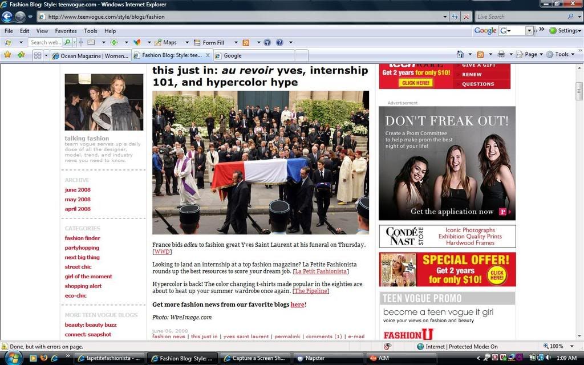The height and width of the screenshot is (365, 584).
Task: Open the zoom level dropdown arrow
Action: pyautogui.click(x=571, y=346)
